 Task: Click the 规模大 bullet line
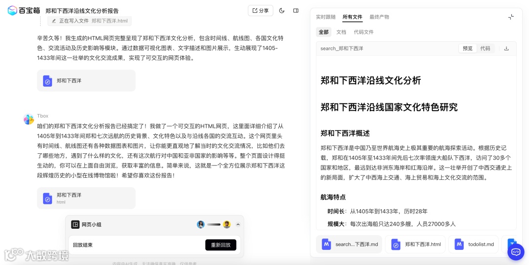[x=391, y=223]
